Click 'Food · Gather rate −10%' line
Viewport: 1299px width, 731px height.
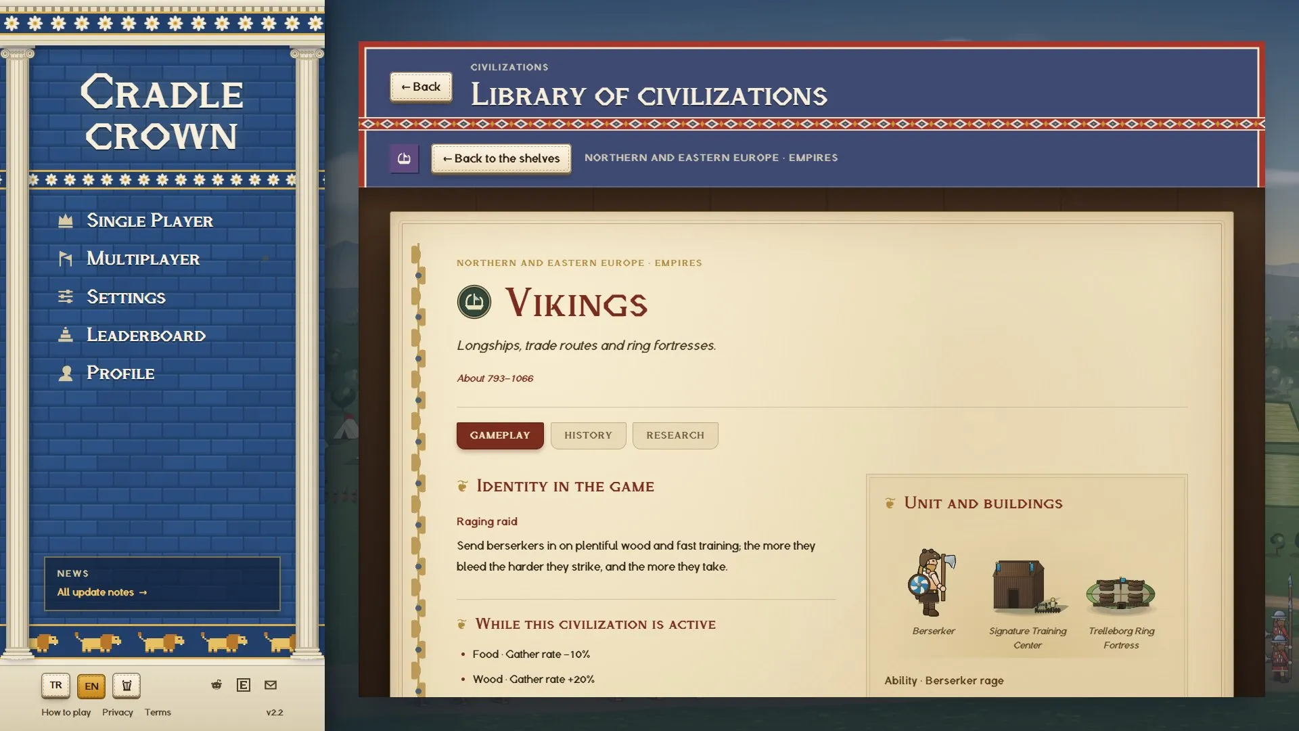tap(531, 655)
